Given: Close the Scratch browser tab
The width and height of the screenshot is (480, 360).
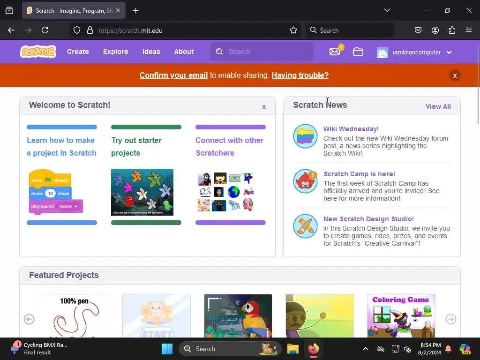Looking at the screenshot, I should click(x=118, y=10).
